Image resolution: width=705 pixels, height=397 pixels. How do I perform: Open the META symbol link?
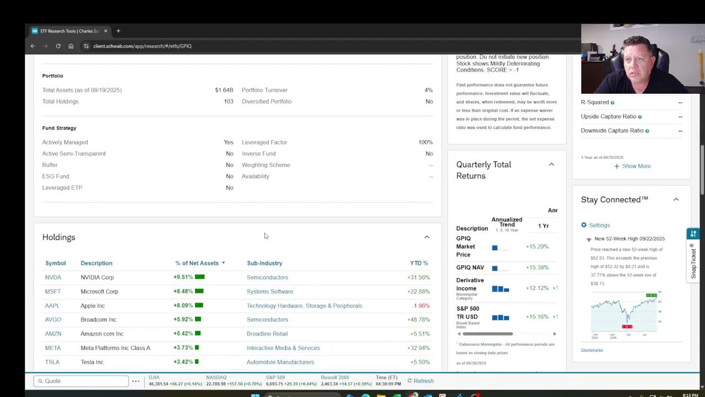(53, 348)
